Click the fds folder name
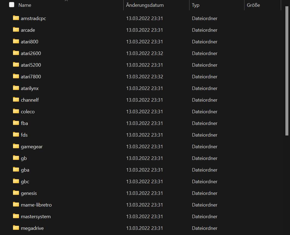The height and width of the screenshot is (235, 290). coord(24,135)
